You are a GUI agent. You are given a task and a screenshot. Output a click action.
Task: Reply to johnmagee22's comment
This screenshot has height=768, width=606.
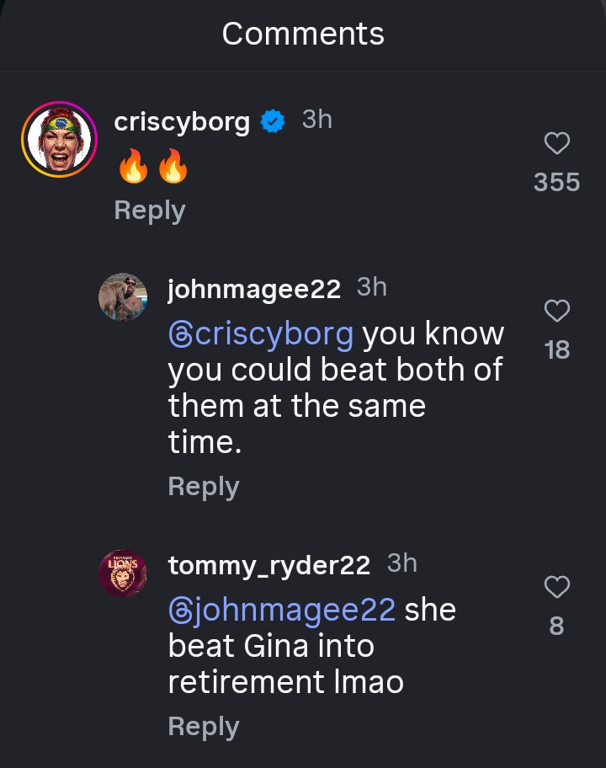pos(204,486)
